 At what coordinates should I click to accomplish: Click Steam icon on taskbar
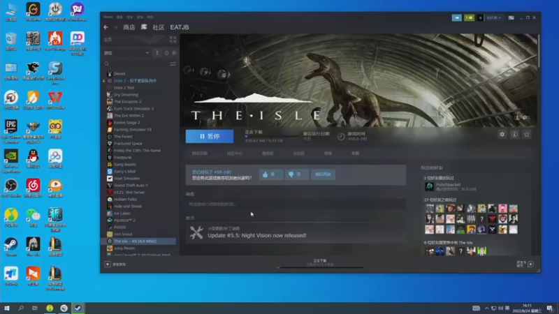point(78,308)
